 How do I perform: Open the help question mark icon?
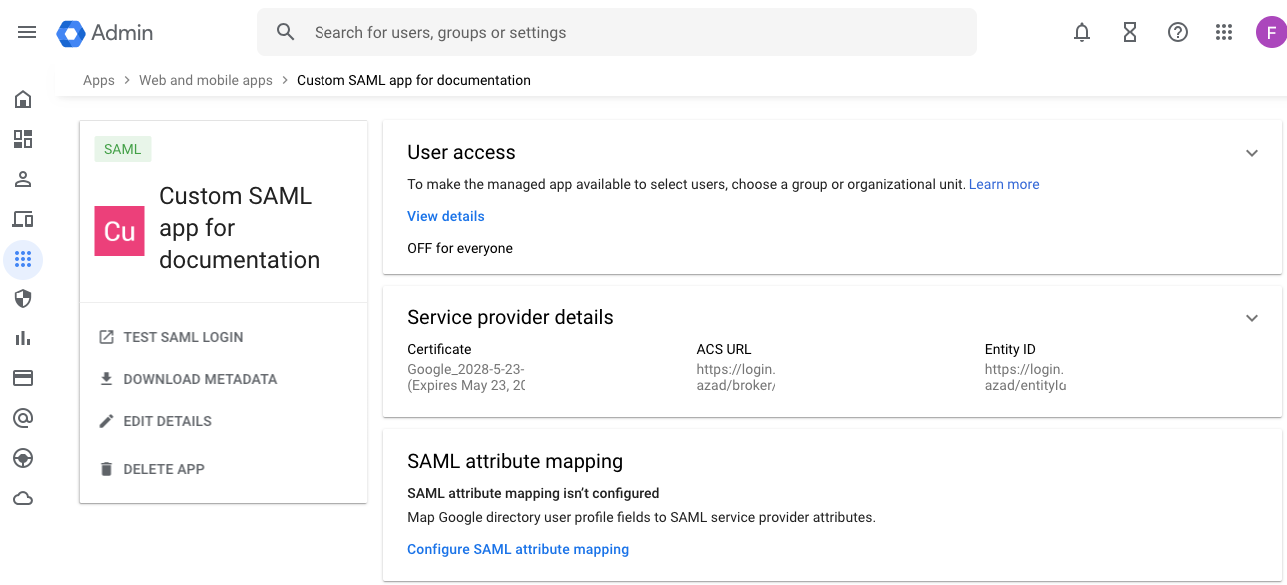click(x=1178, y=32)
